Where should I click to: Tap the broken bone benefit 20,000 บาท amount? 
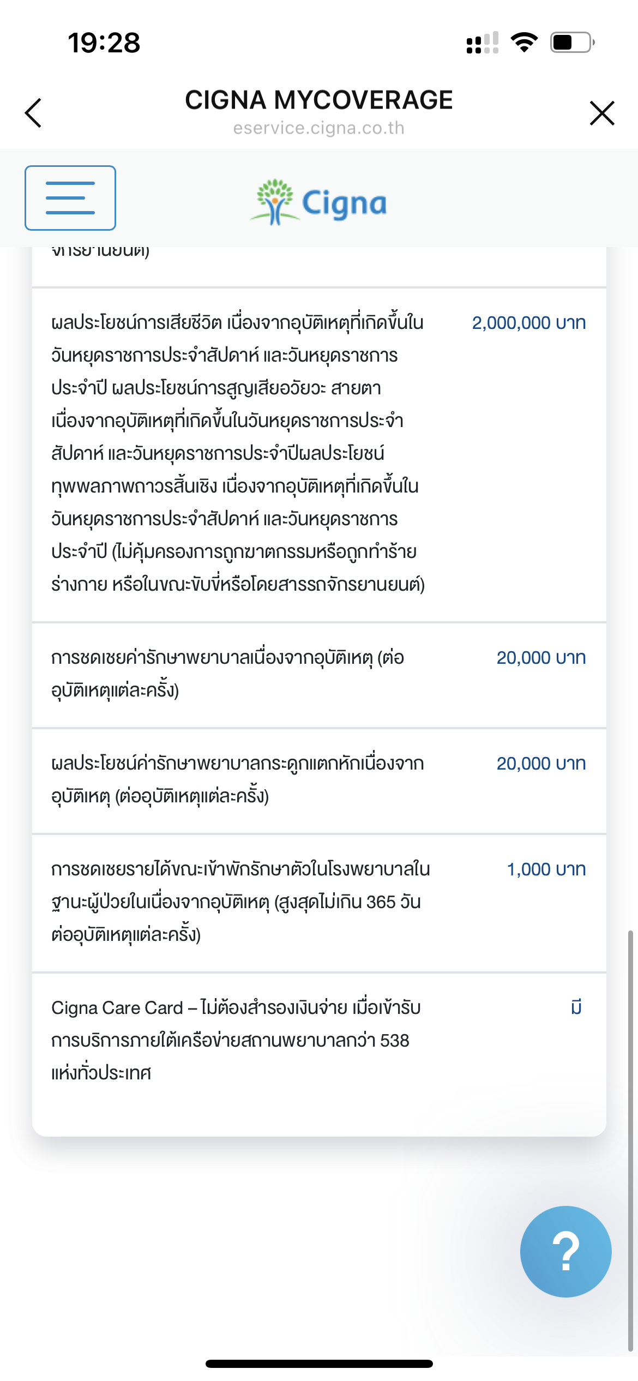coord(540,764)
